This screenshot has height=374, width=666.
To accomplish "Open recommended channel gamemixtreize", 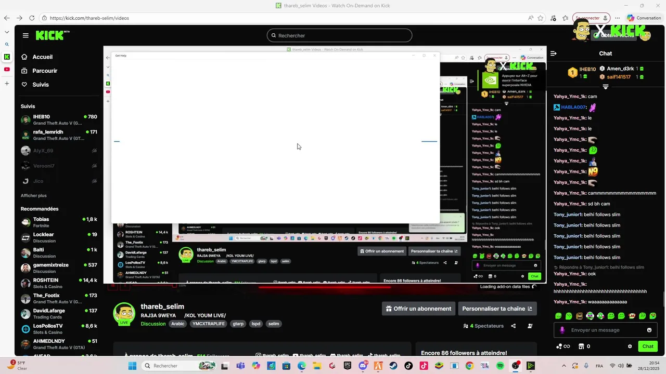I will pyautogui.click(x=59, y=268).
